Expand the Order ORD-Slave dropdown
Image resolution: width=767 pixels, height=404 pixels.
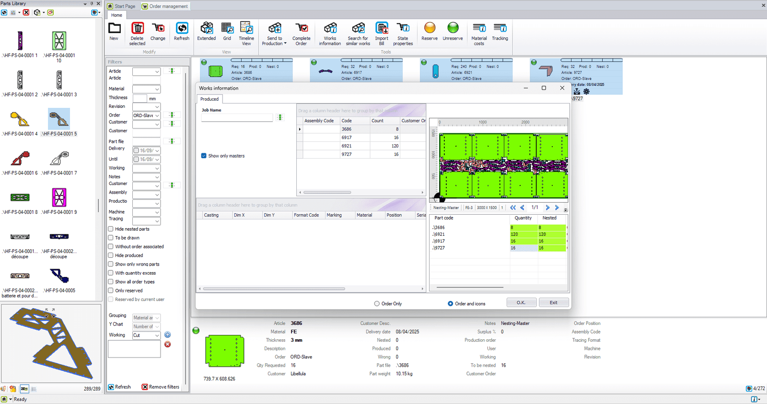point(157,115)
